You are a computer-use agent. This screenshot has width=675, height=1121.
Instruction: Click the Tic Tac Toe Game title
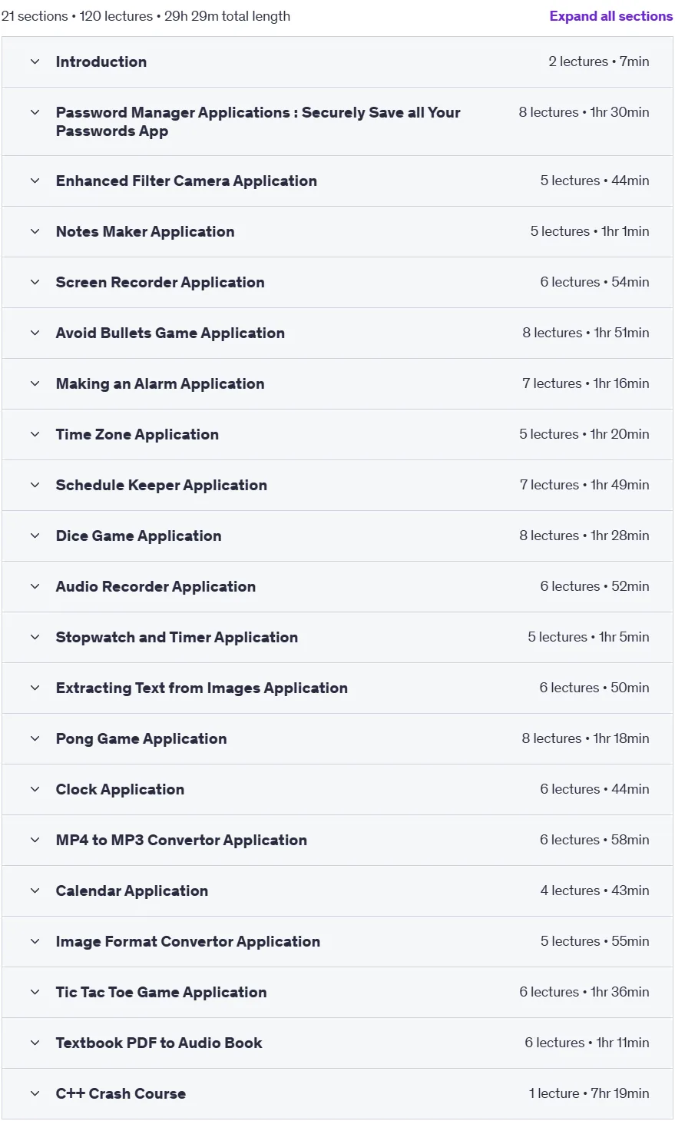pos(161,993)
